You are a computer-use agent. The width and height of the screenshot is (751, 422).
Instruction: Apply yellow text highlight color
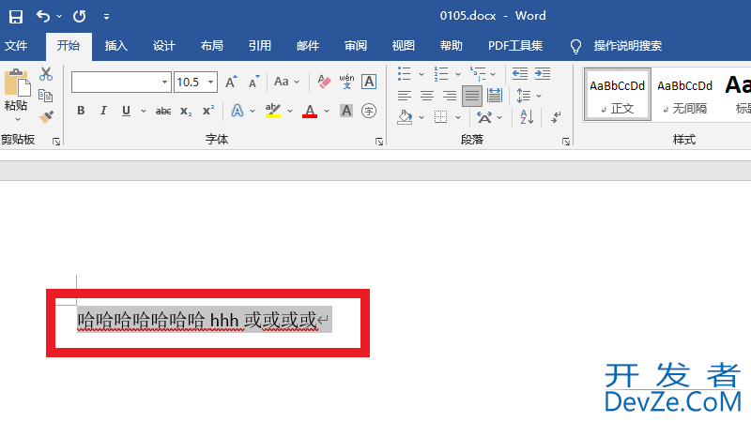tap(273, 111)
